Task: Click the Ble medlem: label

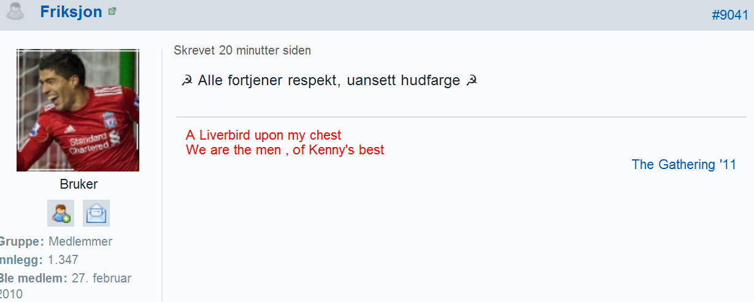Action: (x=33, y=278)
